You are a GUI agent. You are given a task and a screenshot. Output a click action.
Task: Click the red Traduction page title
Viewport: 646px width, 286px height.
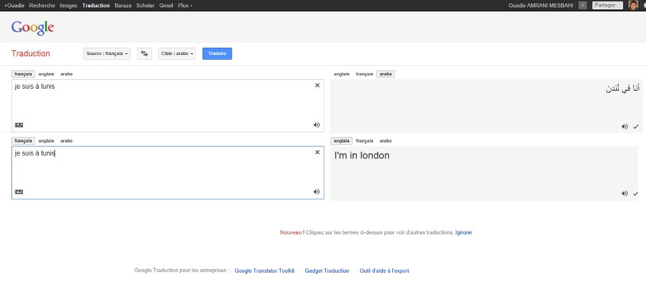point(30,54)
